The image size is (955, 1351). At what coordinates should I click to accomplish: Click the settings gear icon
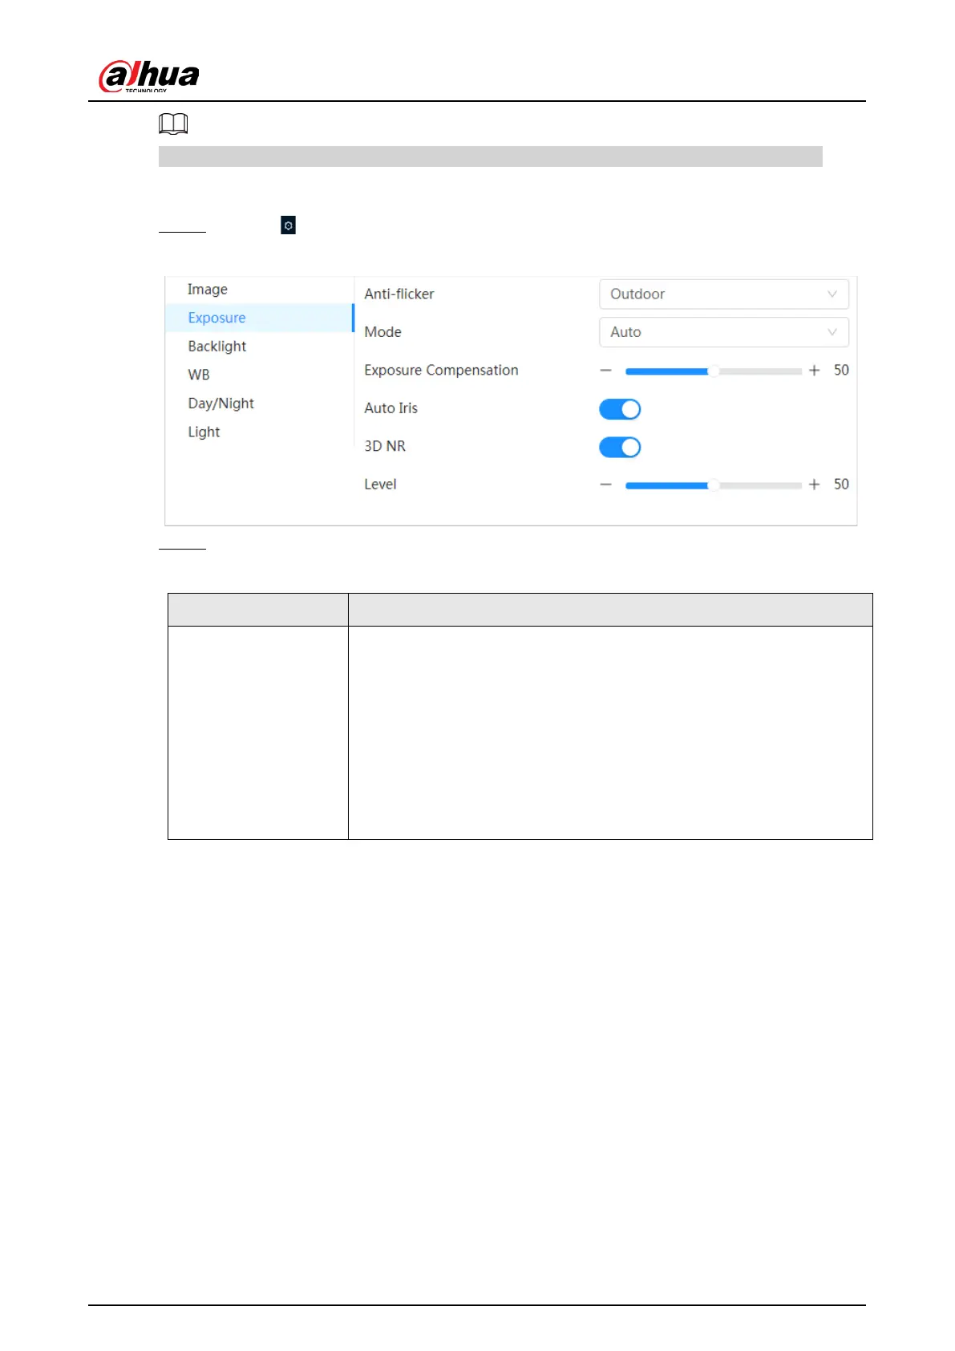pos(288,225)
